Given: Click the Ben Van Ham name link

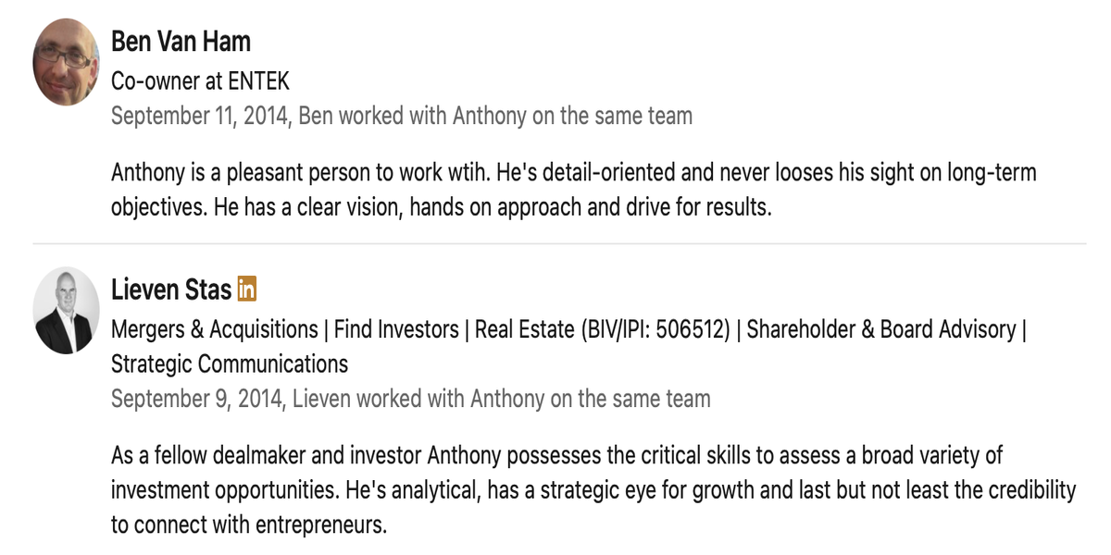Looking at the screenshot, I should coord(181,42).
